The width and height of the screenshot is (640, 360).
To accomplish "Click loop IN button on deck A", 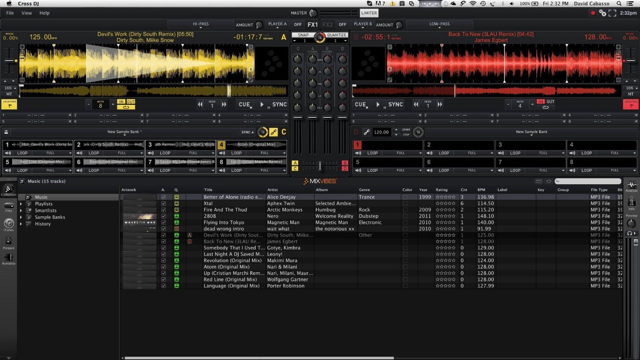I will pyautogui.click(x=121, y=102).
